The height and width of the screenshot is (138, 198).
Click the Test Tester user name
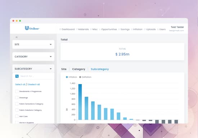tap(177, 27)
